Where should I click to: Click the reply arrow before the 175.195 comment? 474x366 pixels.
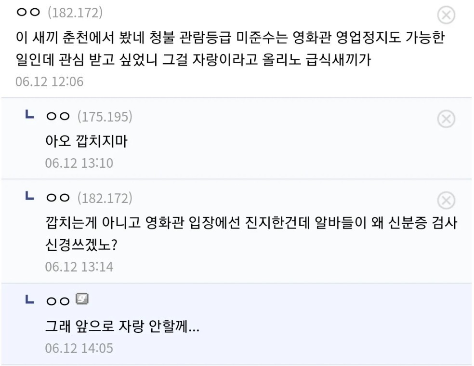click(x=29, y=115)
